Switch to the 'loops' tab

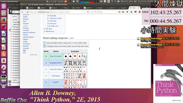tap(100, 8)
